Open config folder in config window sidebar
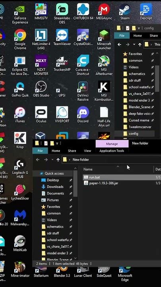This screenshot has height=287, width=161. [x=134, y=134]
